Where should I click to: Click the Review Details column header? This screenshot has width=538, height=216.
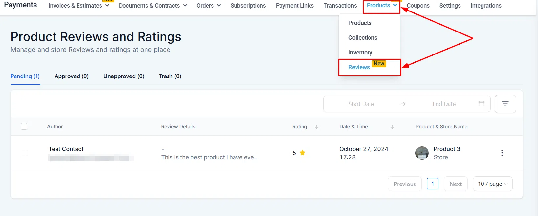click(x=178, y=127)
